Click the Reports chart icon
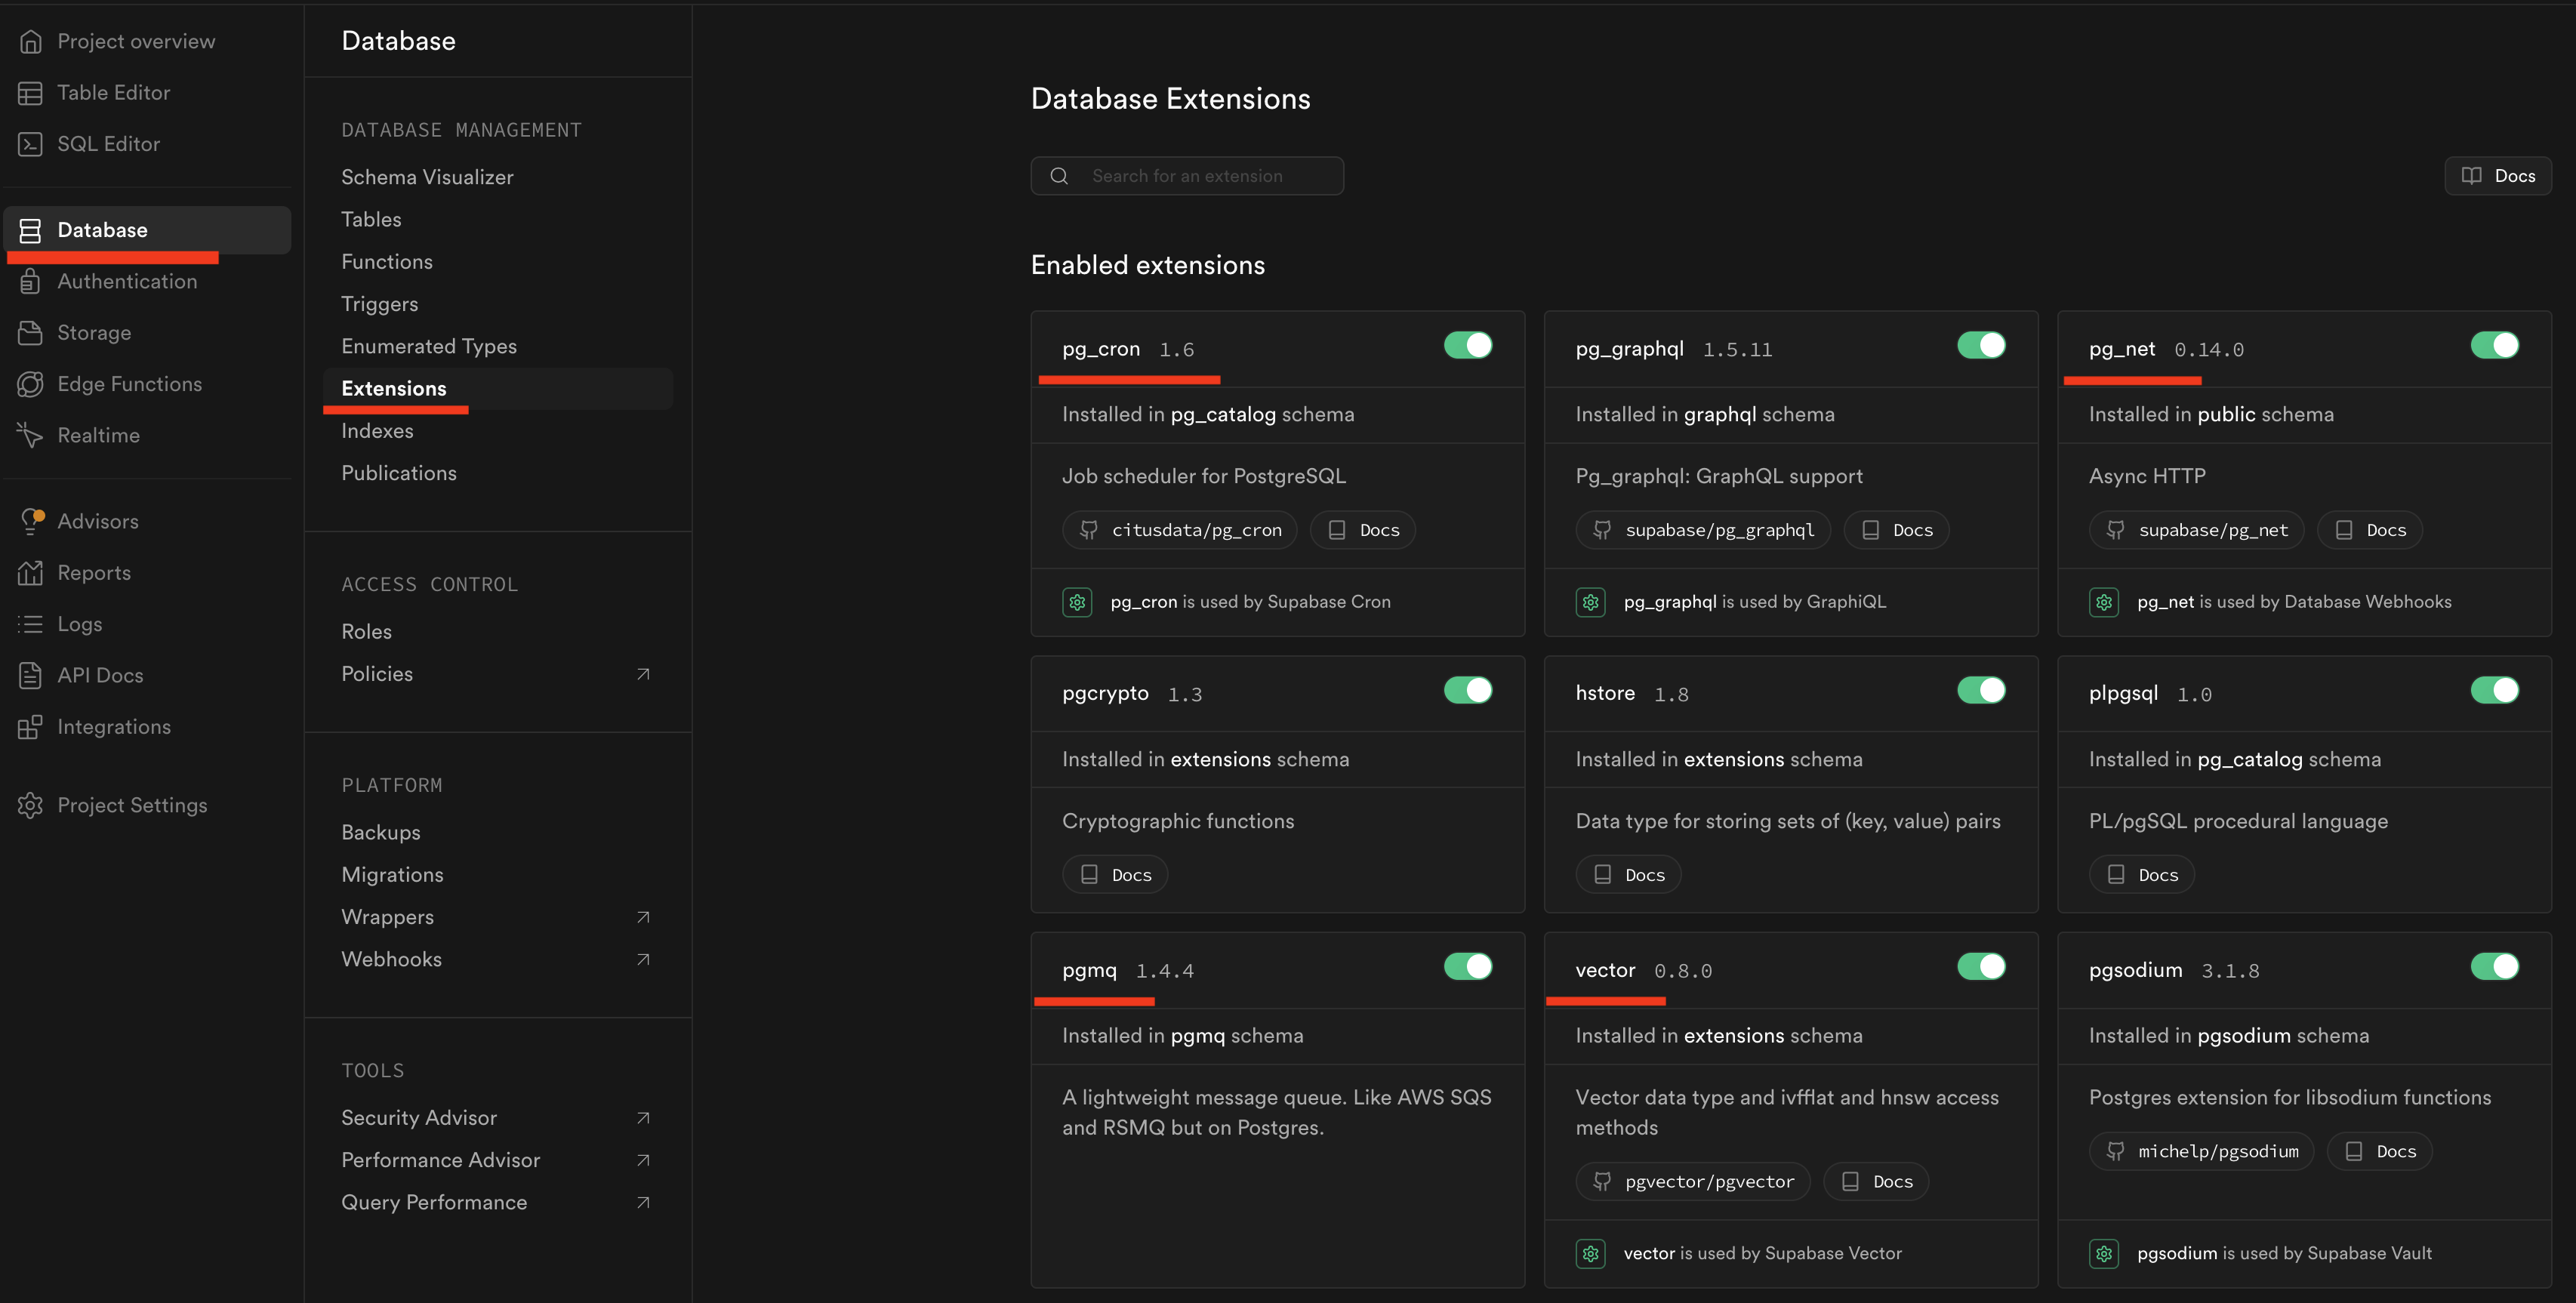The width and height of the screenshot is (2576, 1303). [30, 573]
